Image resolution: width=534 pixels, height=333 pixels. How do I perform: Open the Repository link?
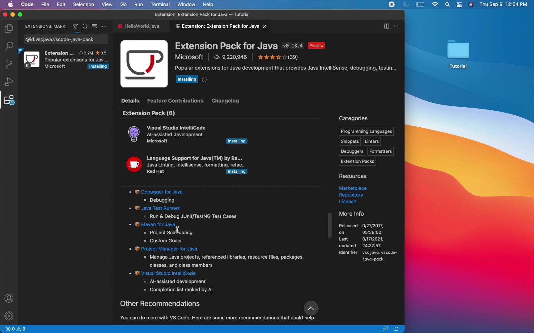click(351, 195)
